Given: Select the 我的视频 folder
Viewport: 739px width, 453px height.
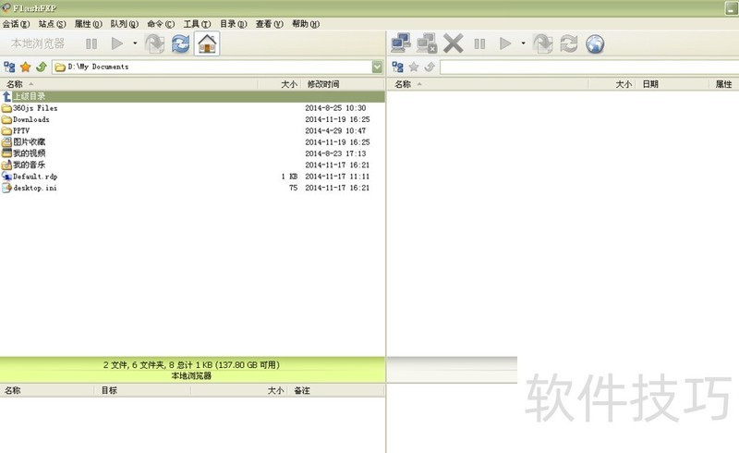Looking at the screenshot, I should pos(192,153).
